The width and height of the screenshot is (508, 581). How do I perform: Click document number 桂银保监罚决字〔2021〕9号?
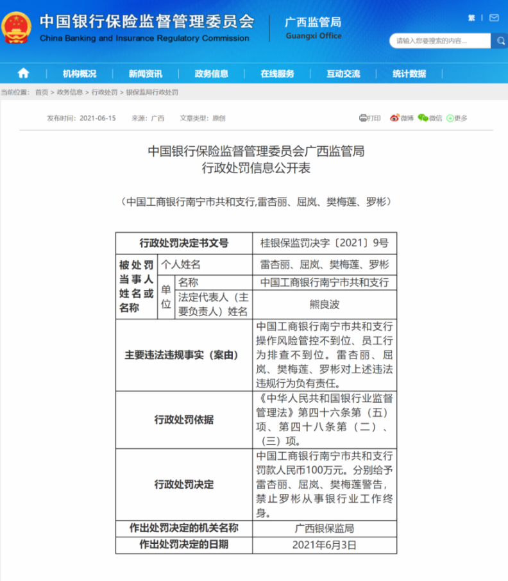pos(324,243)
